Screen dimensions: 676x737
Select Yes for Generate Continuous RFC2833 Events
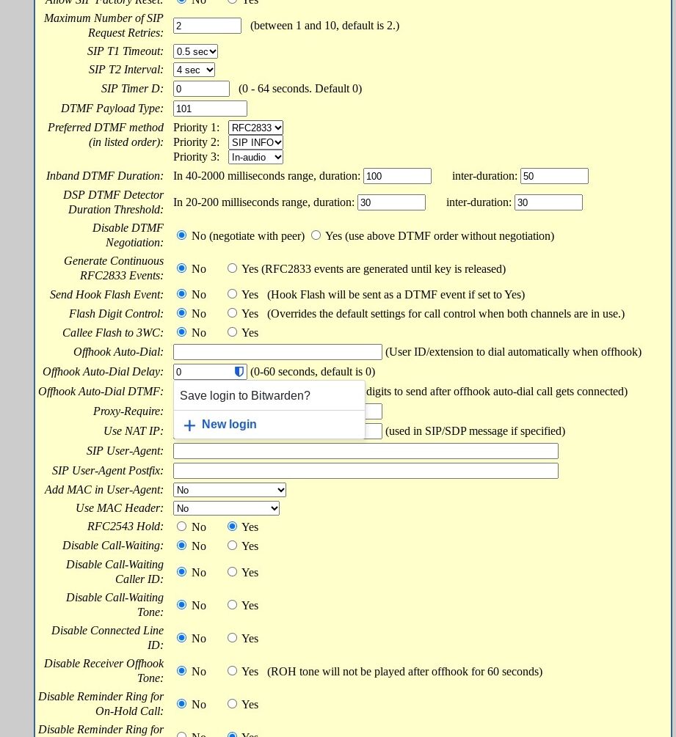[x=232, y=268]
